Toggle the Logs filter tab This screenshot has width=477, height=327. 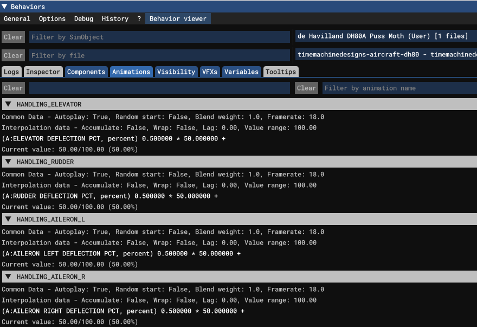click(11, 72)
